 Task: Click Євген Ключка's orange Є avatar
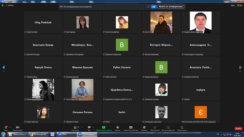(x=201, y=112)
